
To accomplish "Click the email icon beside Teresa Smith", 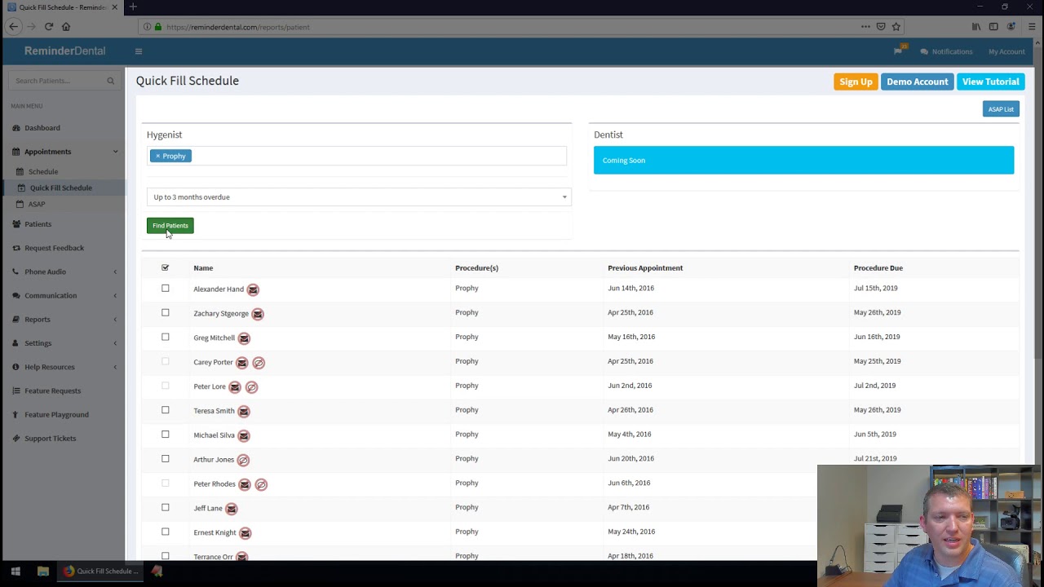I will (244, 412).
